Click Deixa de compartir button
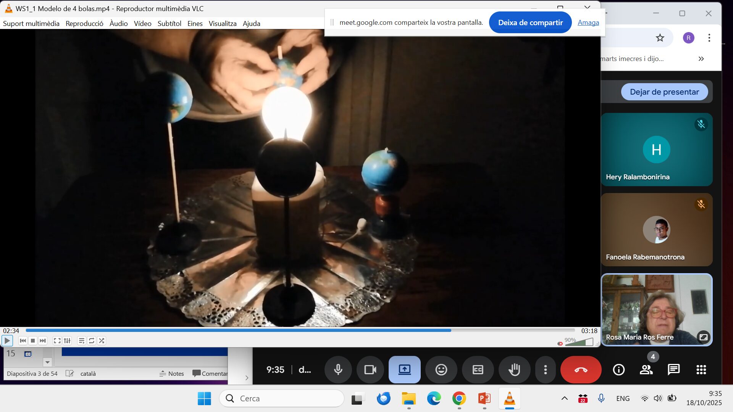The image size is (733, 412). point(530,23)
